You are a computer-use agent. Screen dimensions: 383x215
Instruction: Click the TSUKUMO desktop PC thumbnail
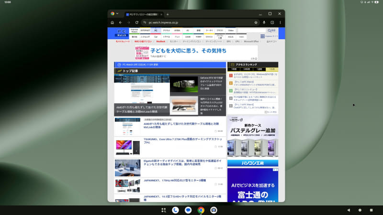(128, 147)
